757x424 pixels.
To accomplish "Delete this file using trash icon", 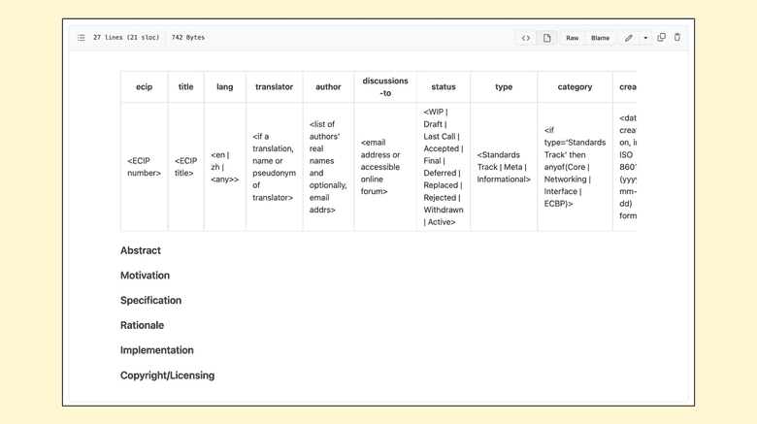I will [x=677, y=38].
